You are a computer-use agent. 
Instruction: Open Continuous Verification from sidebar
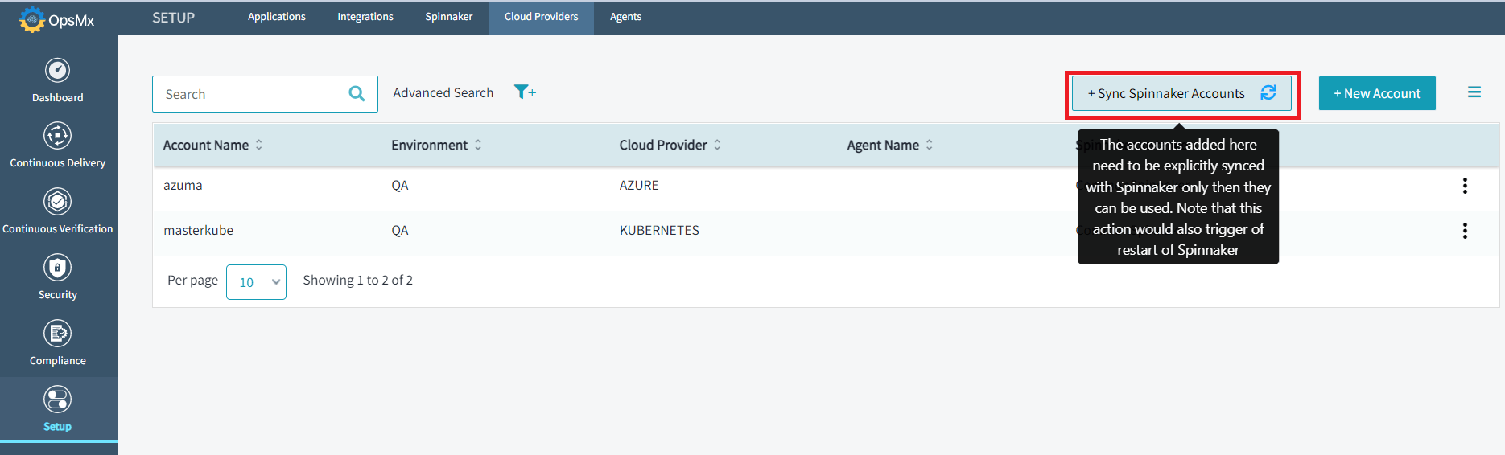tap(57, 211)
